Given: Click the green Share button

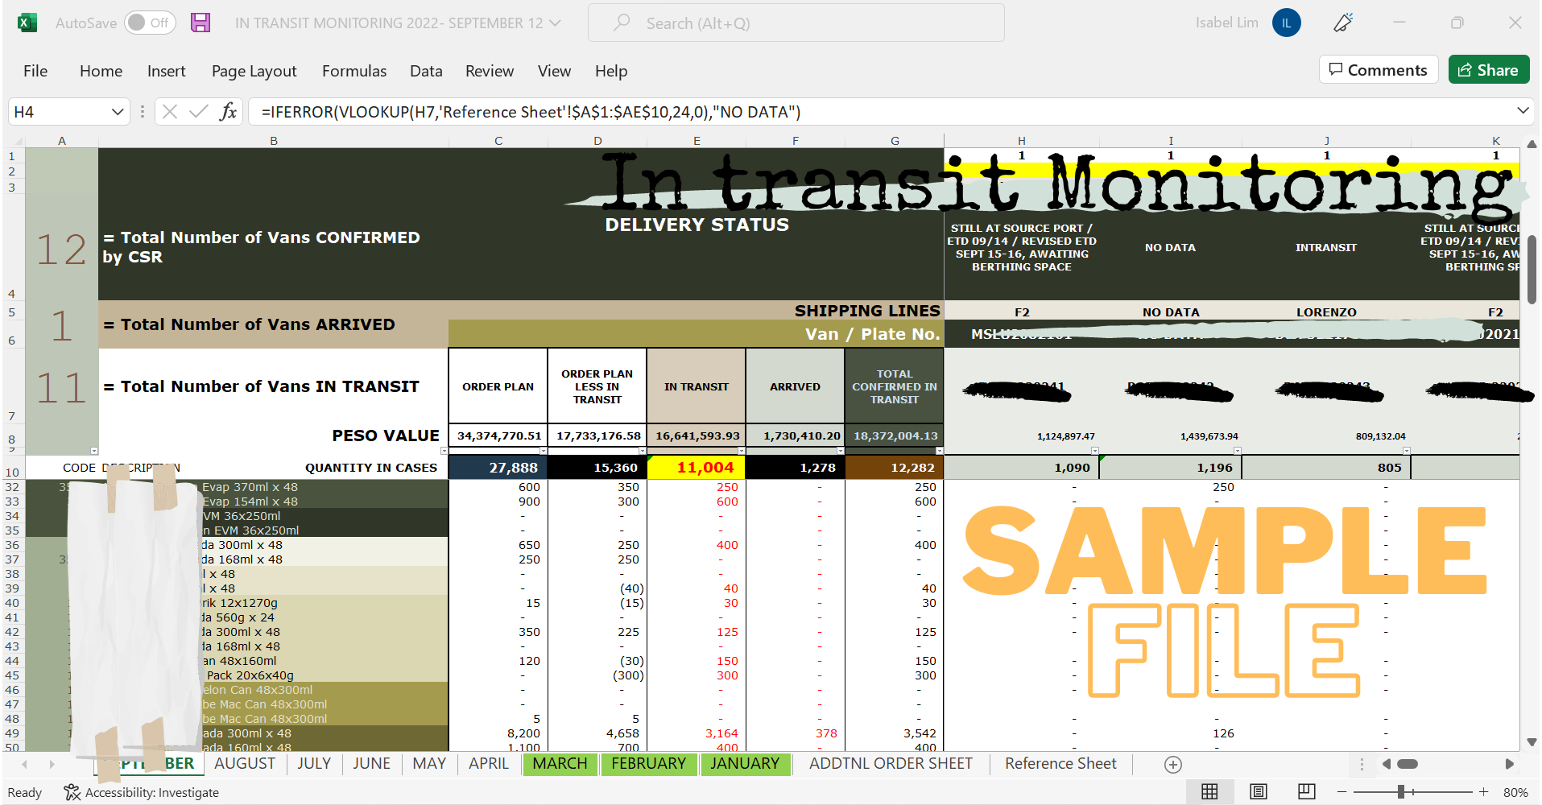Looking at the screenshot, I should pyautogui.click(x=1489, y=70).
